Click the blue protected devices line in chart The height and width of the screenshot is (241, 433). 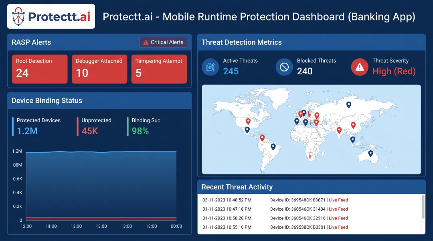coord(101,152)
